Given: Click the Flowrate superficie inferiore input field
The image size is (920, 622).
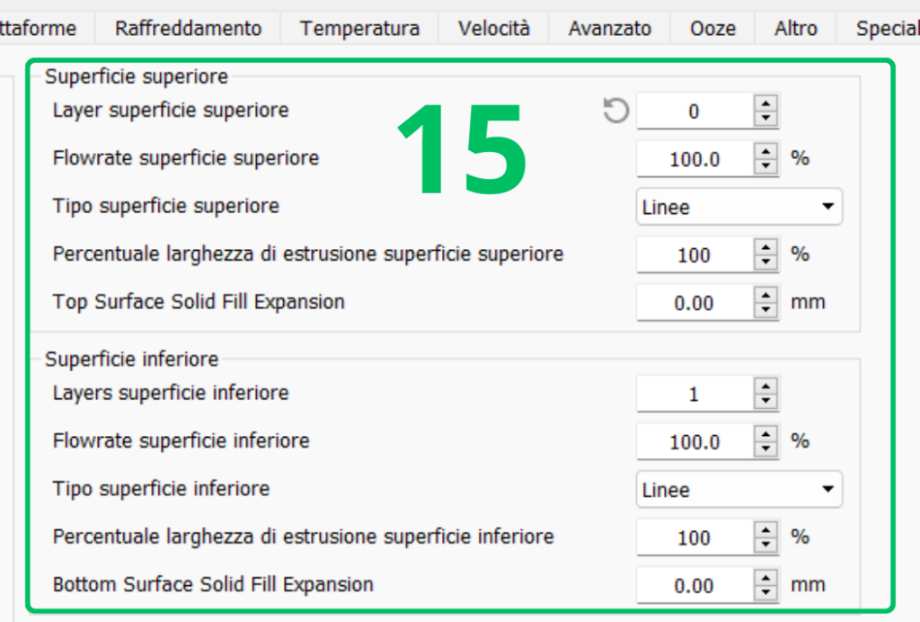Looking at the screenshot, I should point(694,442).
